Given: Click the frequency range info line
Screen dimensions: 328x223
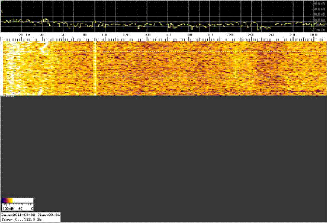Looking at the screenshot, I should click(22, 219).
